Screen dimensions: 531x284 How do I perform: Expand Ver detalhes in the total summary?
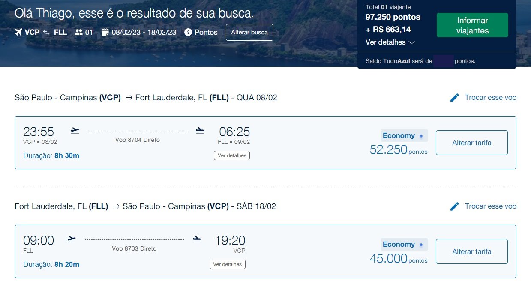coord(390,42)
